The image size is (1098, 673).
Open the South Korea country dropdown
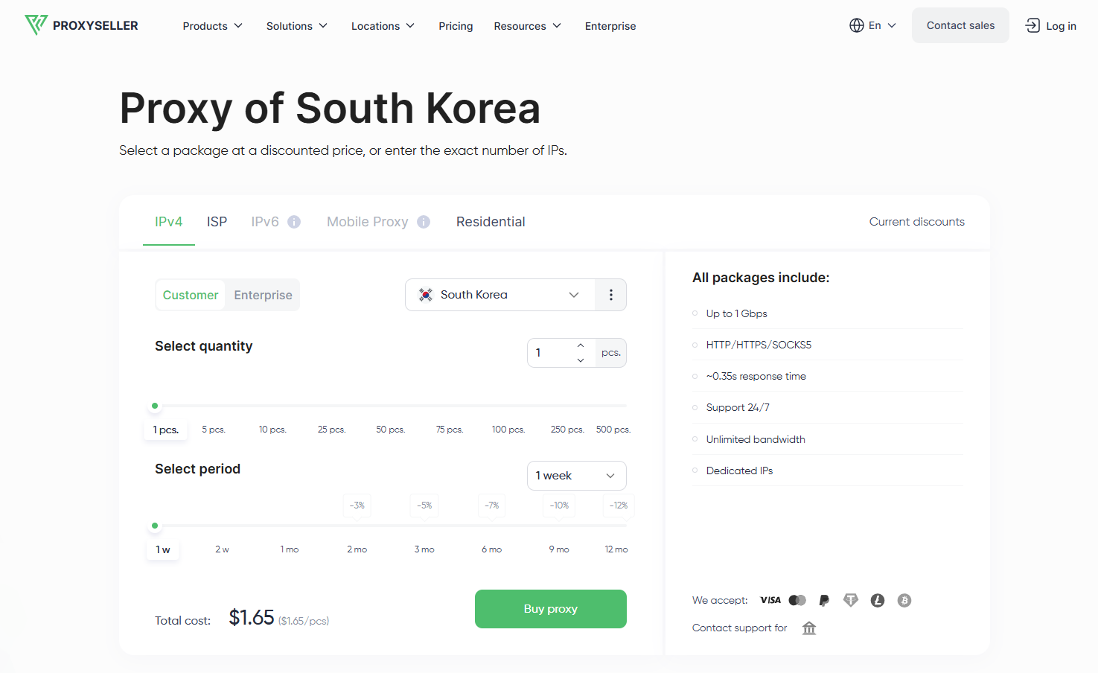coord(500,295)
